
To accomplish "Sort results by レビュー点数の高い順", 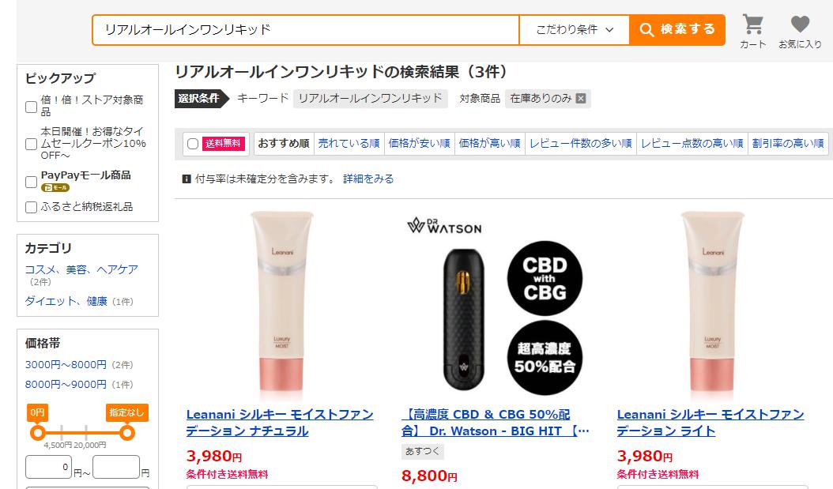I will click(692, 143).
